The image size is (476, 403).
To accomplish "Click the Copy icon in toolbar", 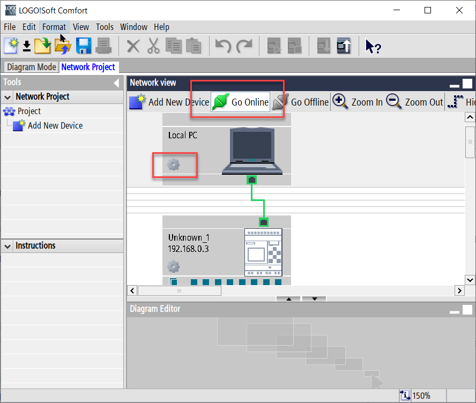I will 174,46.
